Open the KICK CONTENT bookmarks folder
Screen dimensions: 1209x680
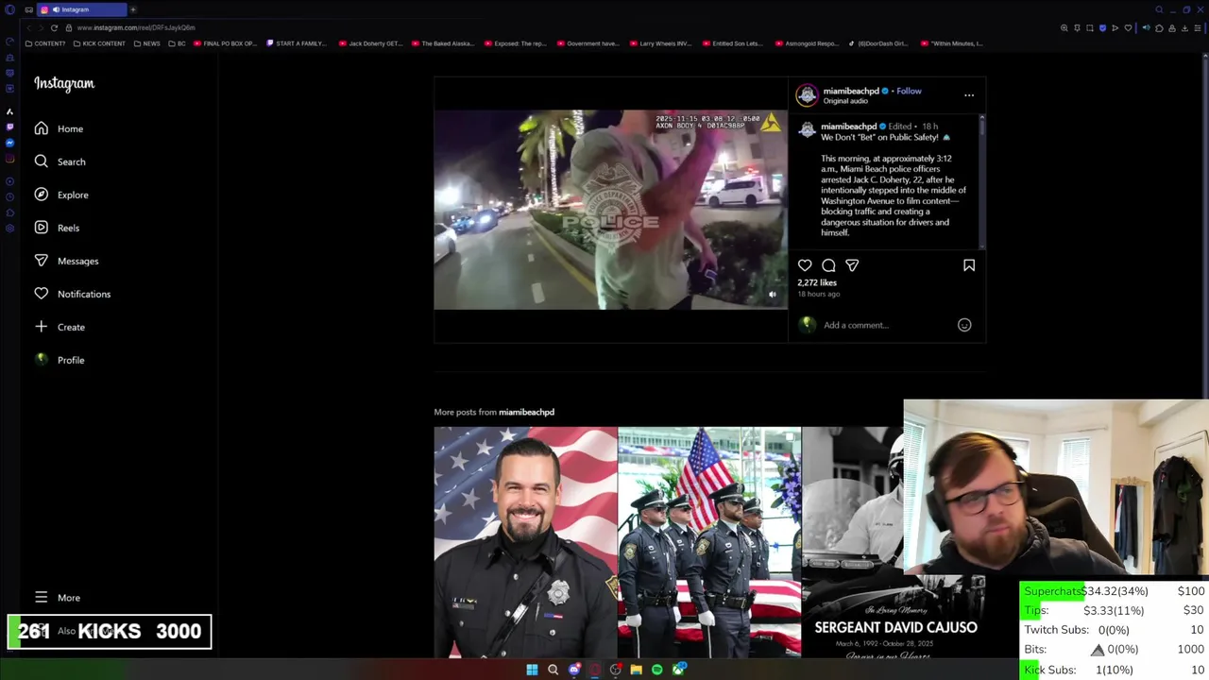pyautogui.click(x=100, y=43)
